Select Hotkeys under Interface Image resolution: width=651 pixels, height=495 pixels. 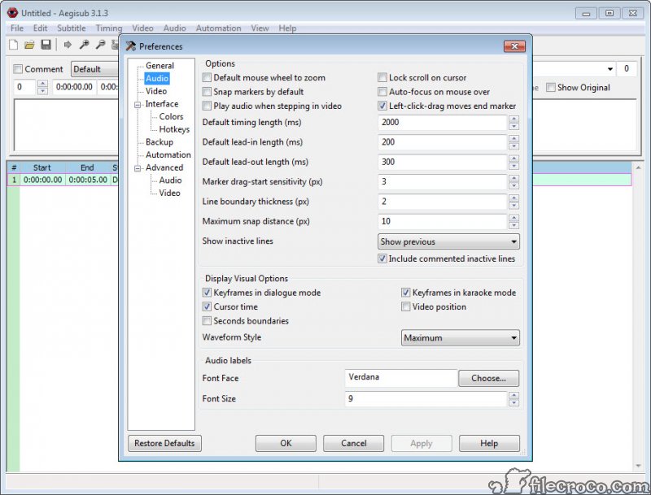[x=174, y=129]
